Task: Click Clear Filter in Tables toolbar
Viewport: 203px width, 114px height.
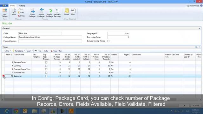Action: (56, 51)
